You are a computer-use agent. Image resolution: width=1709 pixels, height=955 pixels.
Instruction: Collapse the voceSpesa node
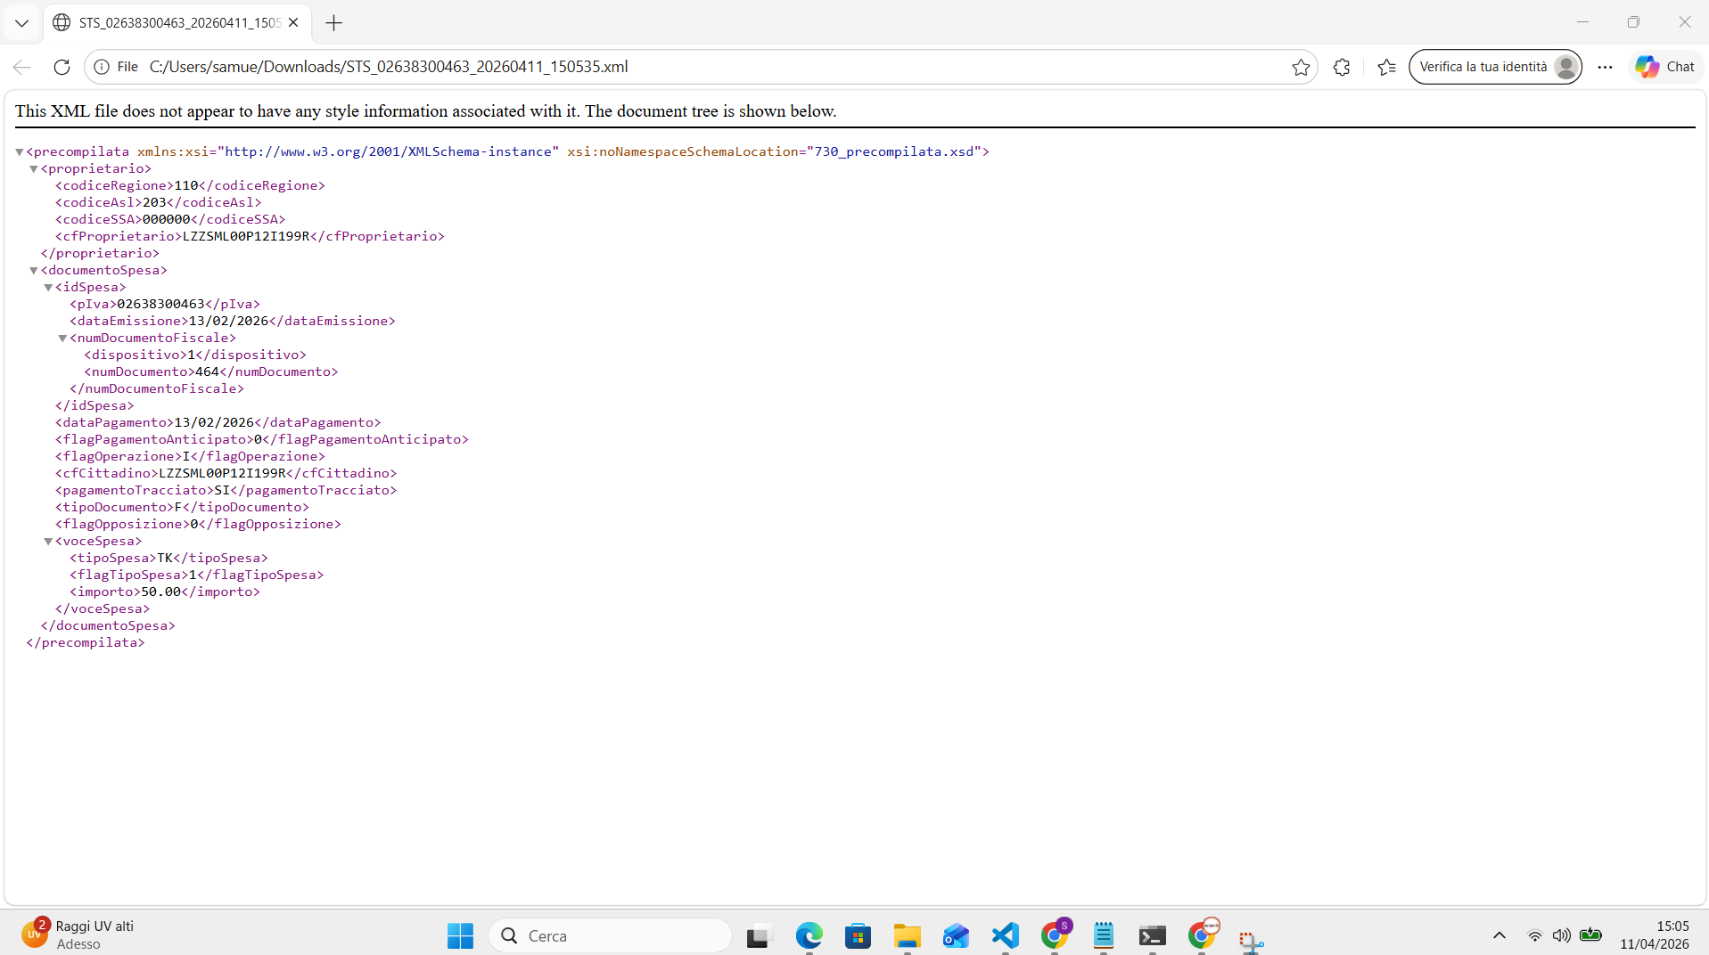coord(48,542)
